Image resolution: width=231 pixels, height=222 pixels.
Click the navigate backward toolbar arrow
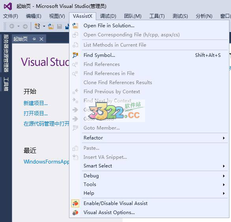[x=12, y=26]
